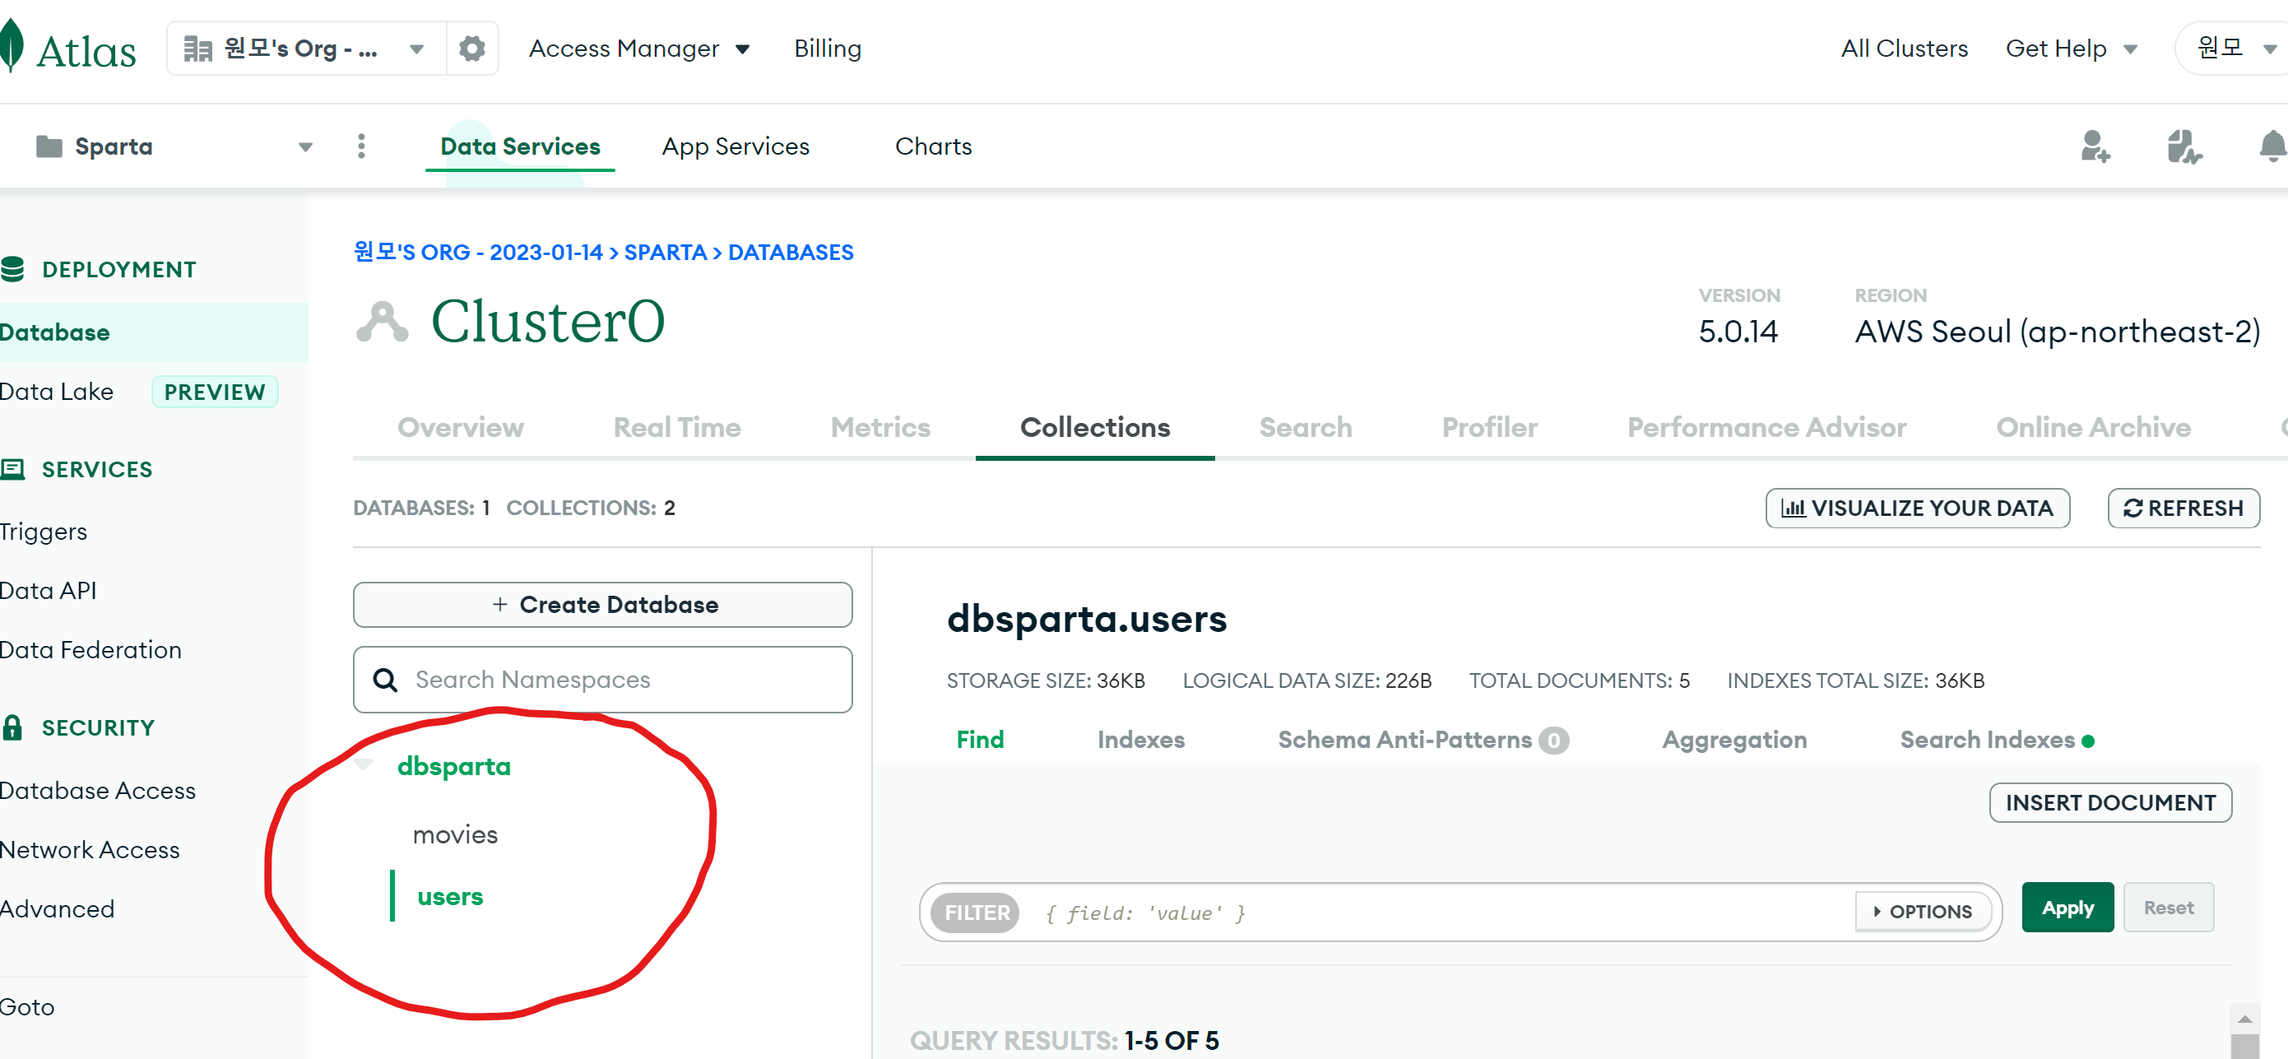
Task: Open the users collection
Action: coord(450,895)
